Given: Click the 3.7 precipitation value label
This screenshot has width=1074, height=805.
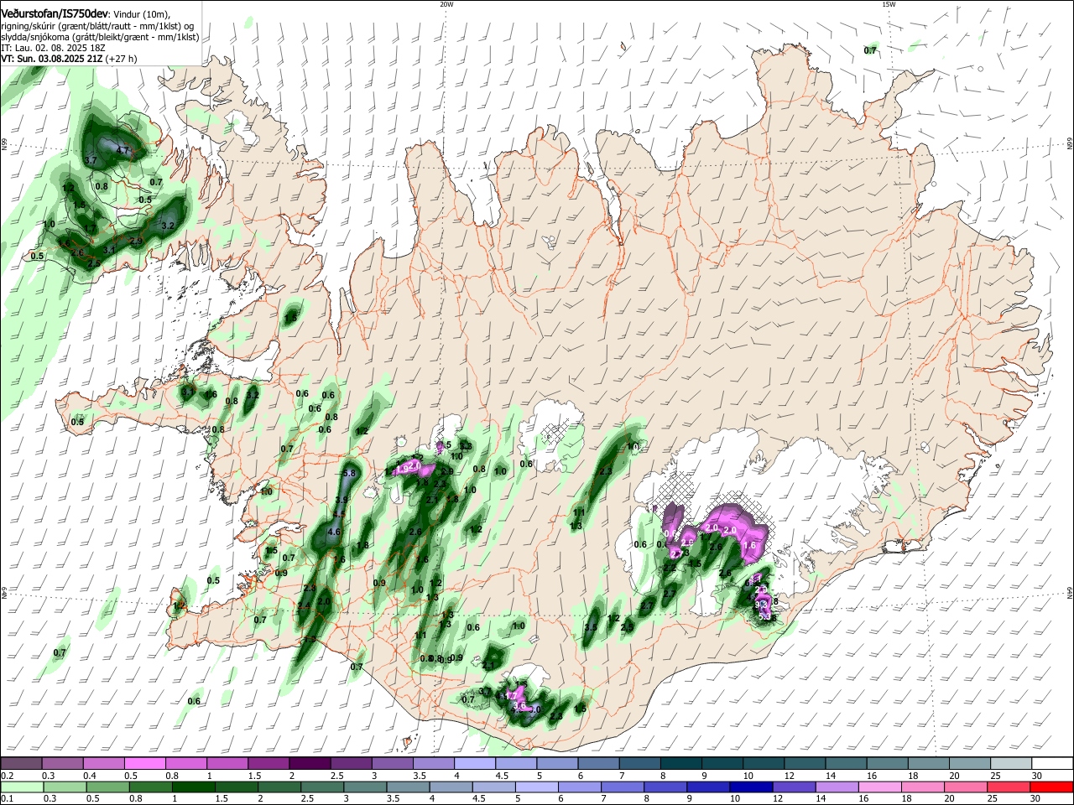Looking at the screenshot, I should 92,160.
